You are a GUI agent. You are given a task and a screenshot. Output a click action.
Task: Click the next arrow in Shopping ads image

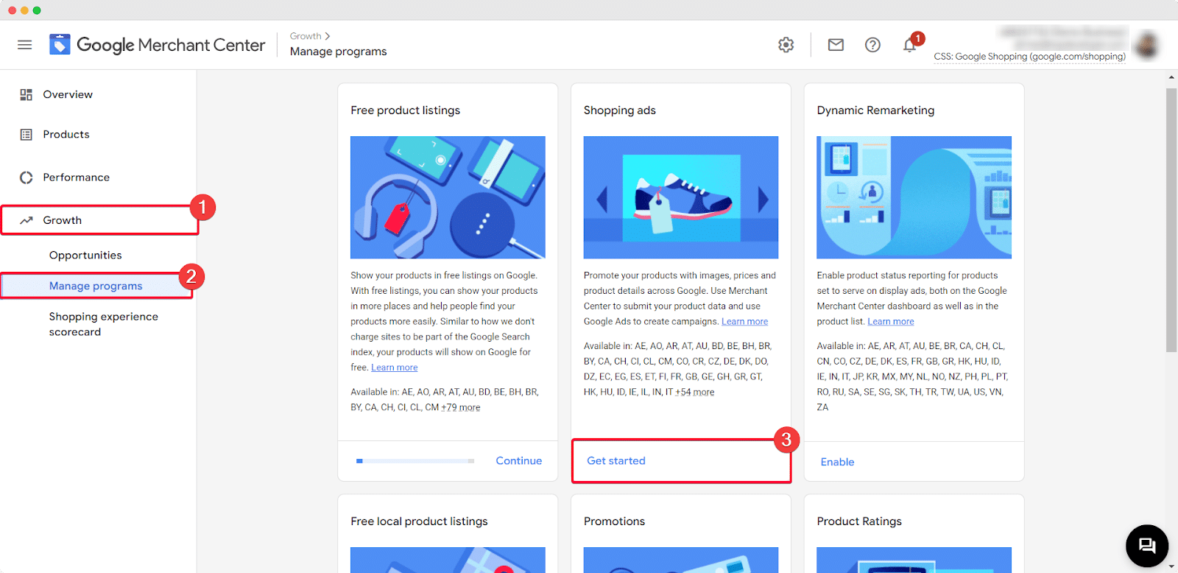763,199
